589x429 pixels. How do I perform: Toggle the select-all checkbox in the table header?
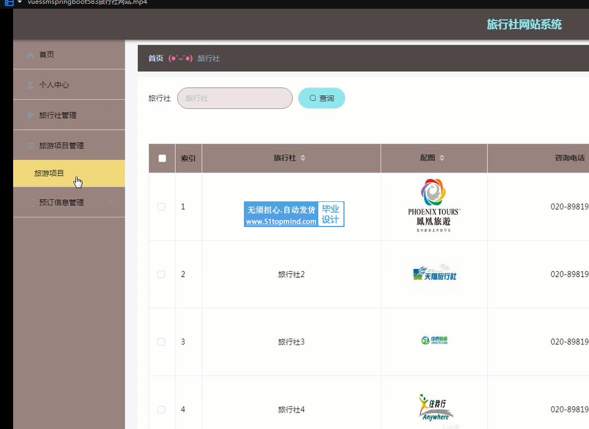pyautogui.click(x=162, y=158)
